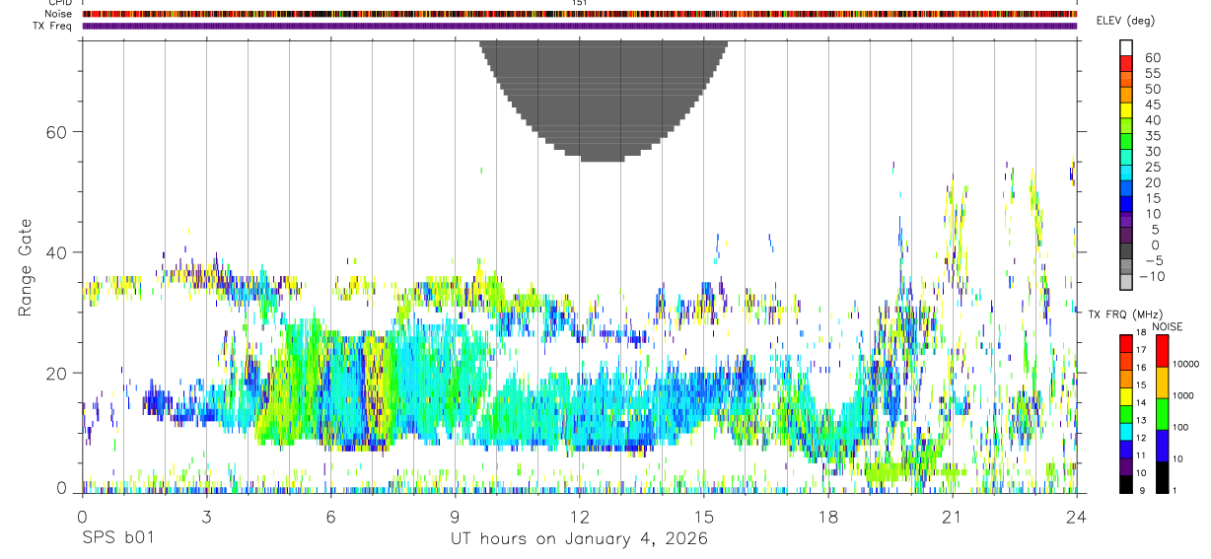The image size is (1211, 559).
Task: Click the '20' tick on the Range Gate axis
Action: [58, 374]
